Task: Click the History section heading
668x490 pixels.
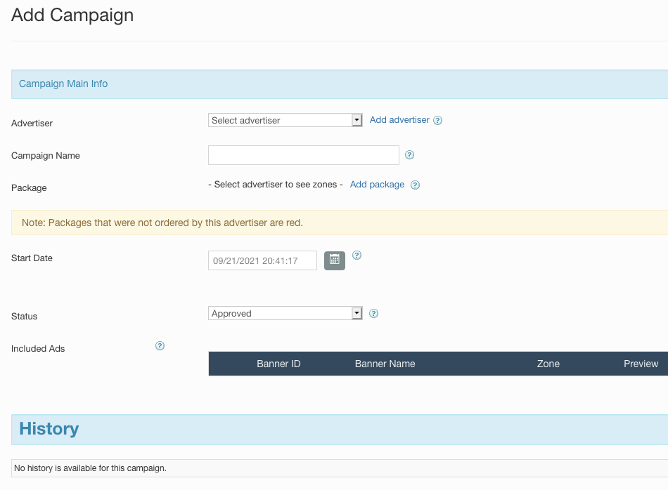Action: pos(49,429)
